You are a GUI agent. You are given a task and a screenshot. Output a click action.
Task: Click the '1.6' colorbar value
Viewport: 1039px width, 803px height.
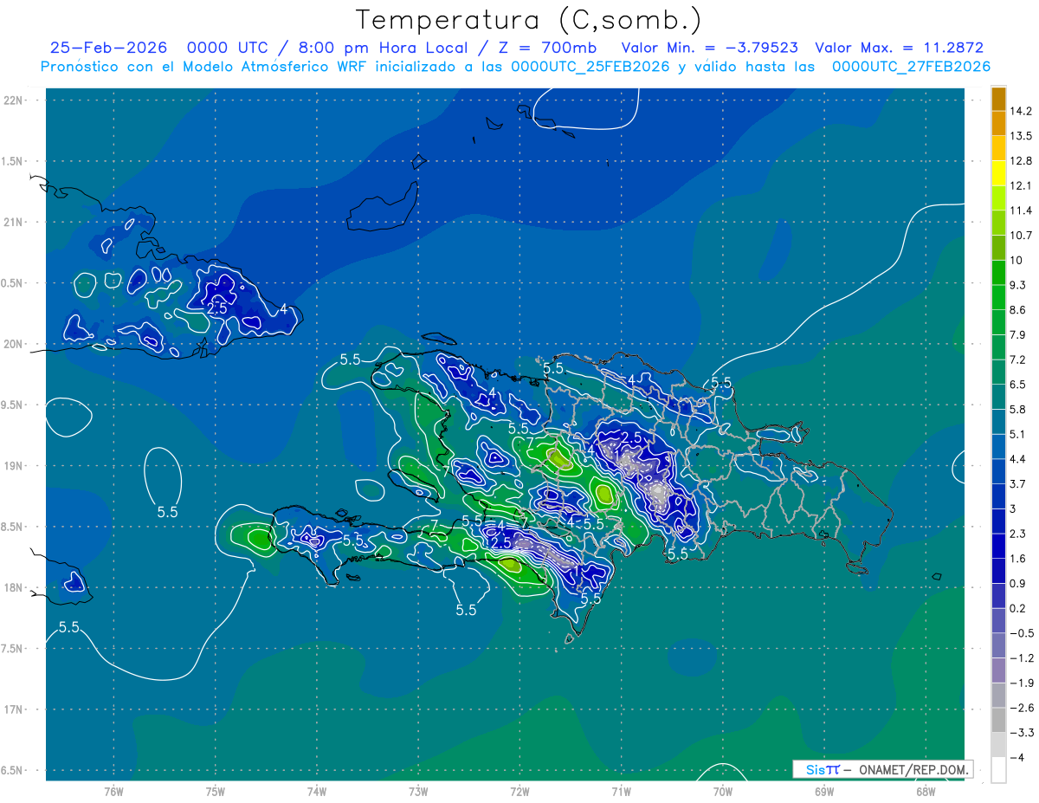pyautogui.click(x=1018, y=558)
